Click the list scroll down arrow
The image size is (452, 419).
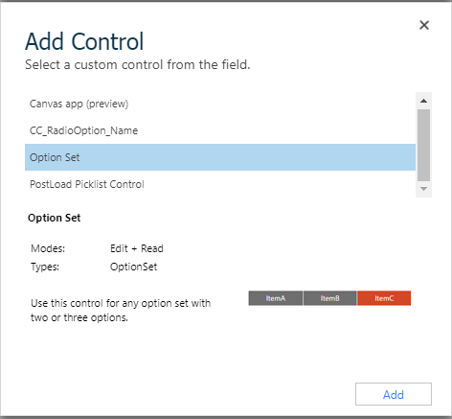pyautogui.click(x=423, y=189)
